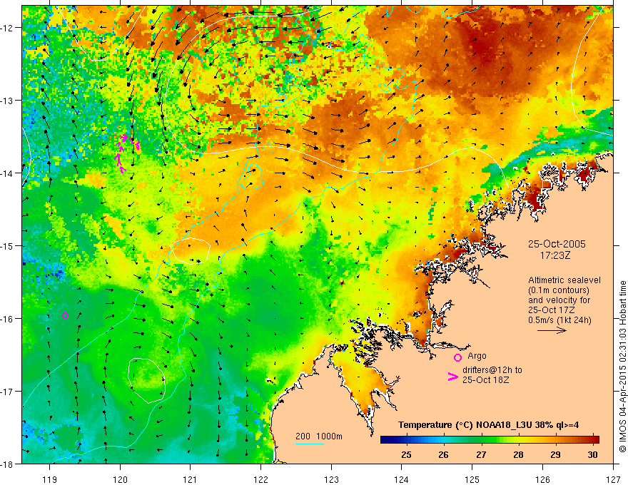Click longitude axis label 119

point(50,479)
